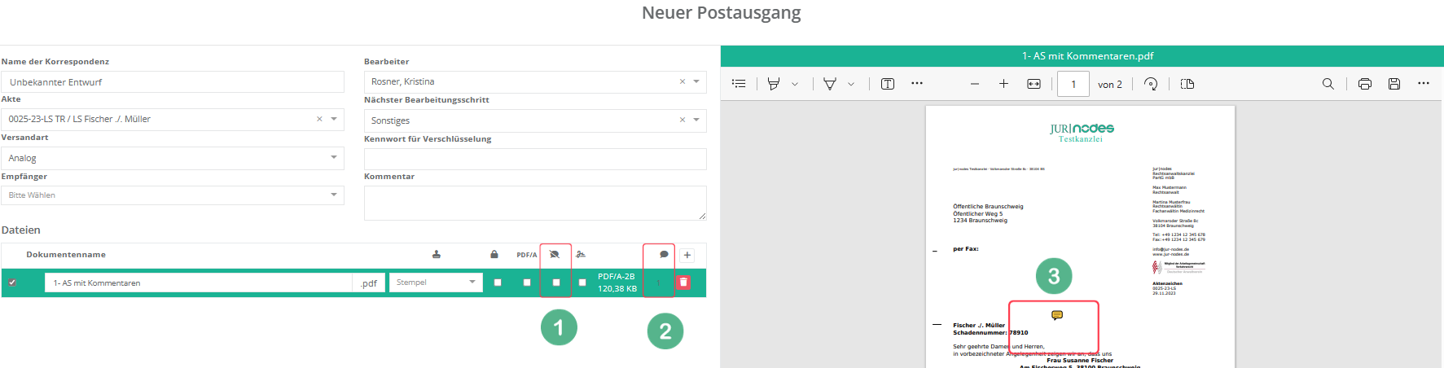Image resolution: width=1444 pixels, height=368 pixels.
Task: Uncheck the file row selection checkbox
Action: [12, 283]
